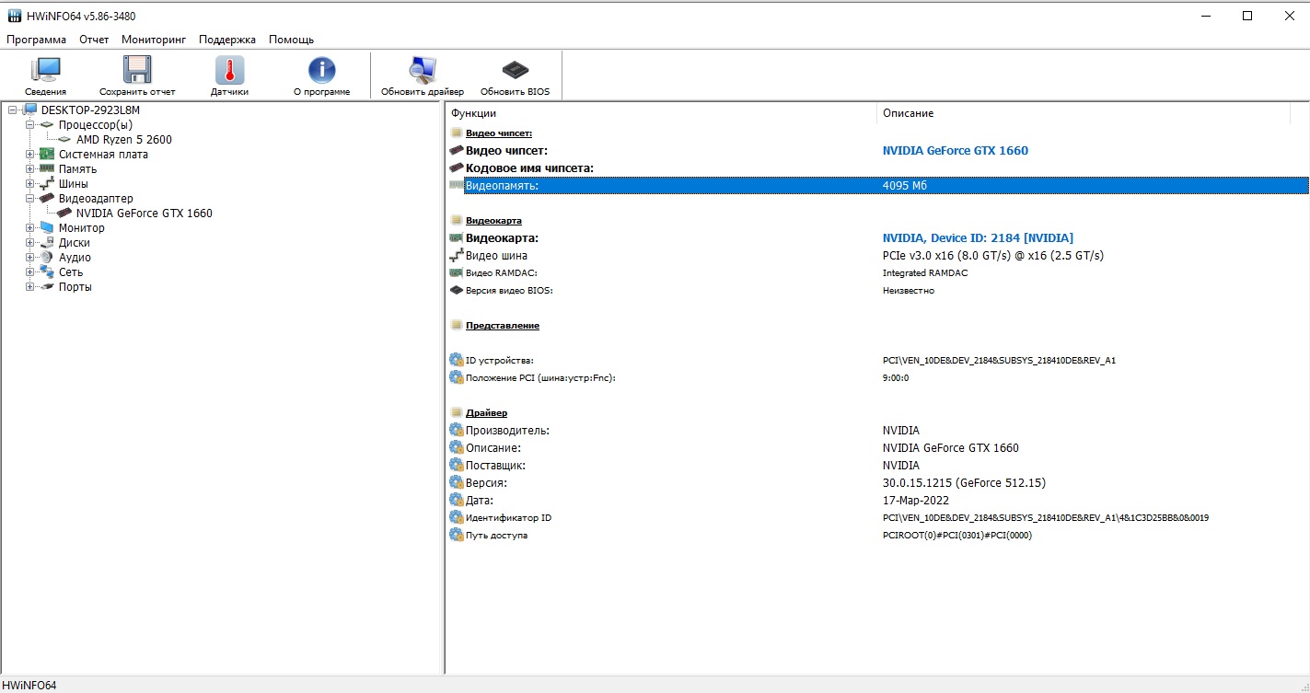Click the Монитор display icon in tree
The width and height of the screenshot is (1310, 693).
[48, 228]
